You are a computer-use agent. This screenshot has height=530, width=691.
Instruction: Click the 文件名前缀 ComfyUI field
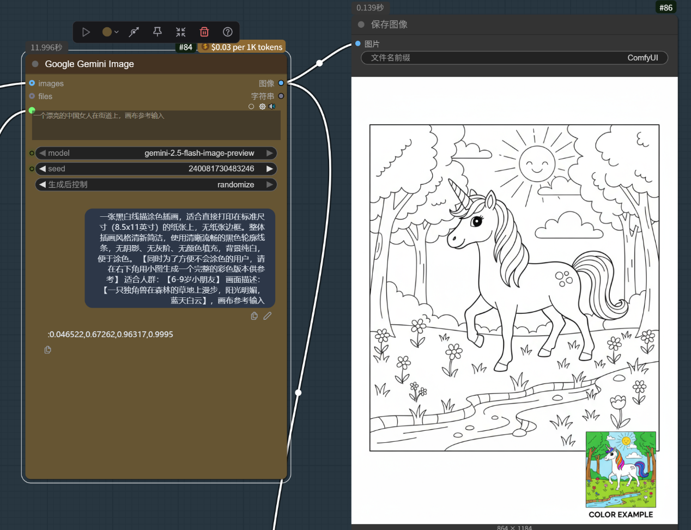[x=514, y=58]
